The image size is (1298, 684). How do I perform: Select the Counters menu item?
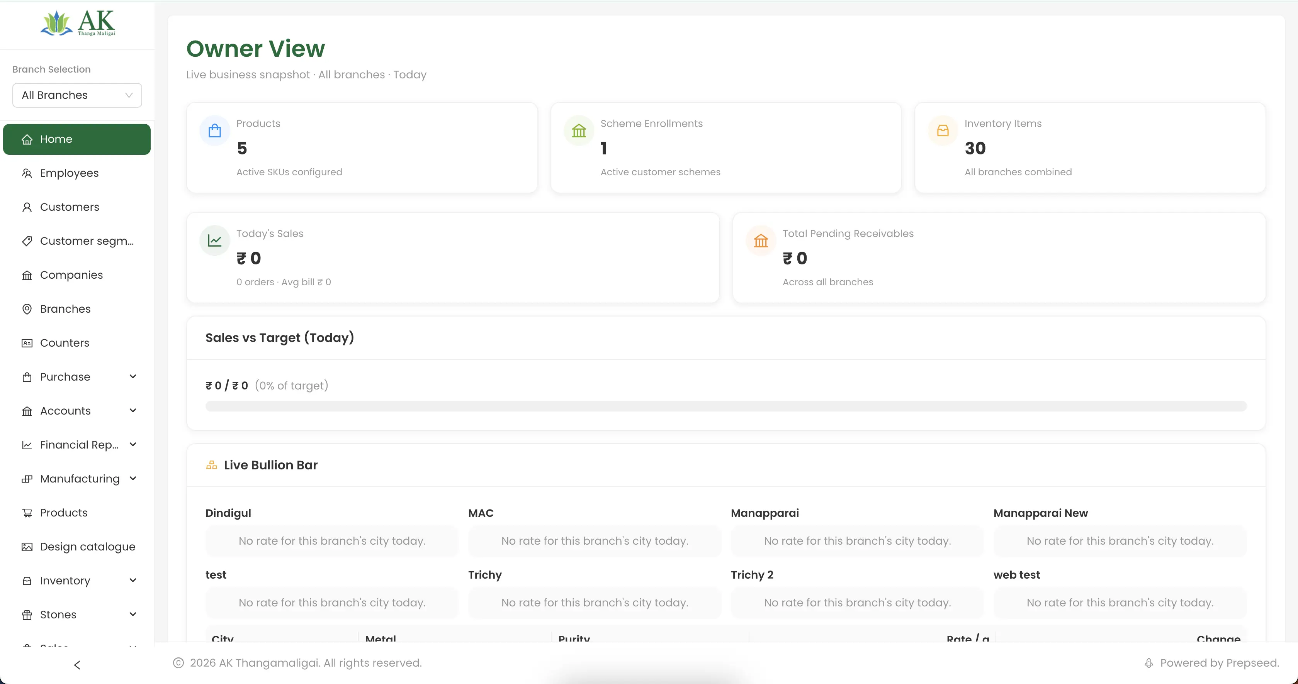coord(76,343)
